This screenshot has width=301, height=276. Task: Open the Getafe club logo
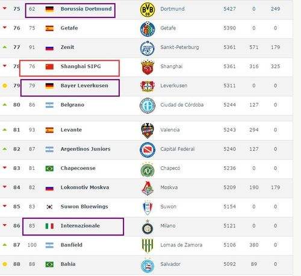pyautogui.click(x=147, y=29)
